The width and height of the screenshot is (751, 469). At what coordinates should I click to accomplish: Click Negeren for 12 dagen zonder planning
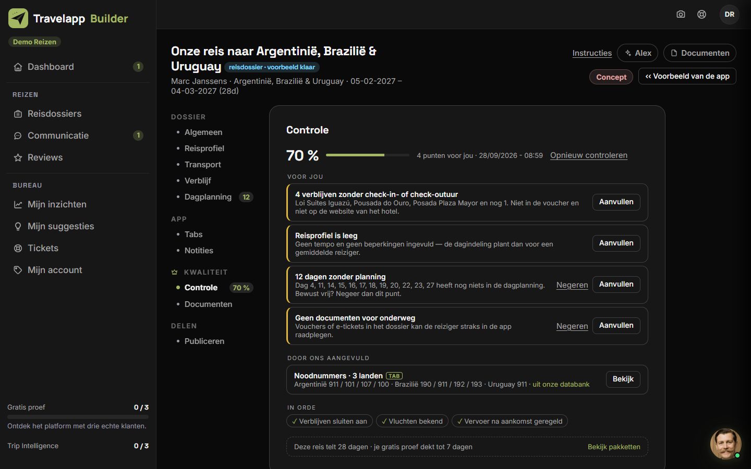[x=572, y=285]
